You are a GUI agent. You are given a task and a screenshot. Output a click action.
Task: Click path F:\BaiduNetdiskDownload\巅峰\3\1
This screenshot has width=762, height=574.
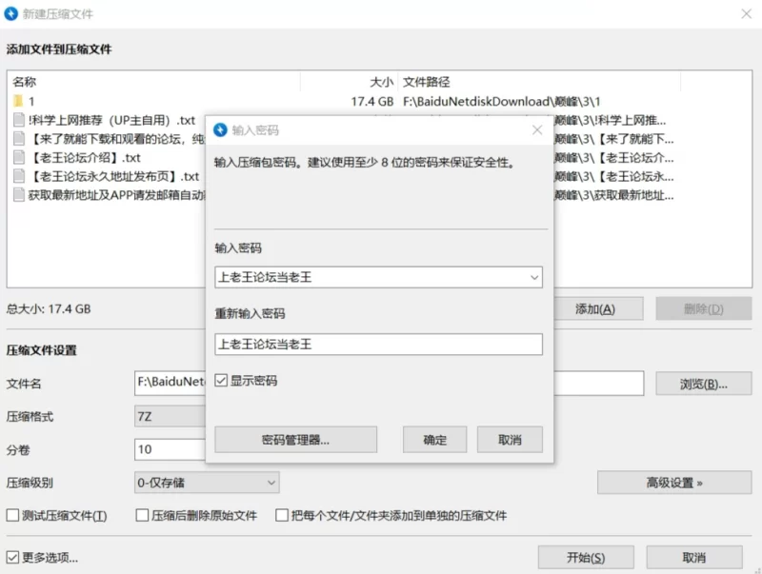tap(502, 101)
